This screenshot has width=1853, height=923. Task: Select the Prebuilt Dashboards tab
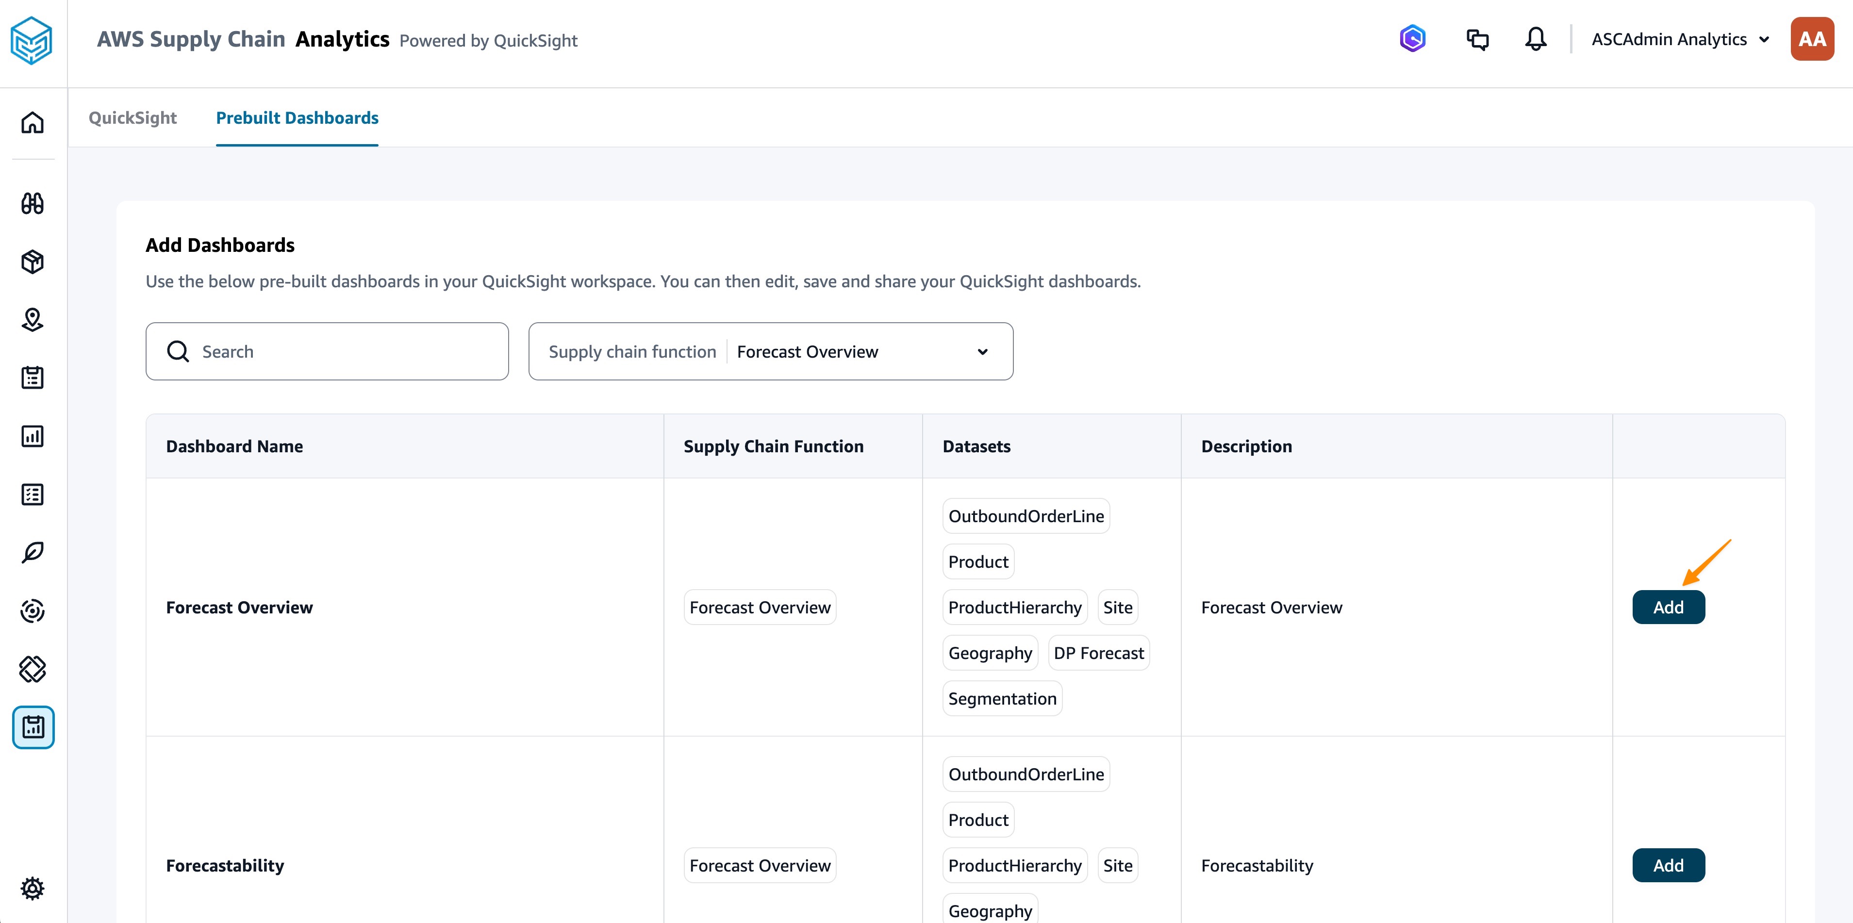click(297, 117)
